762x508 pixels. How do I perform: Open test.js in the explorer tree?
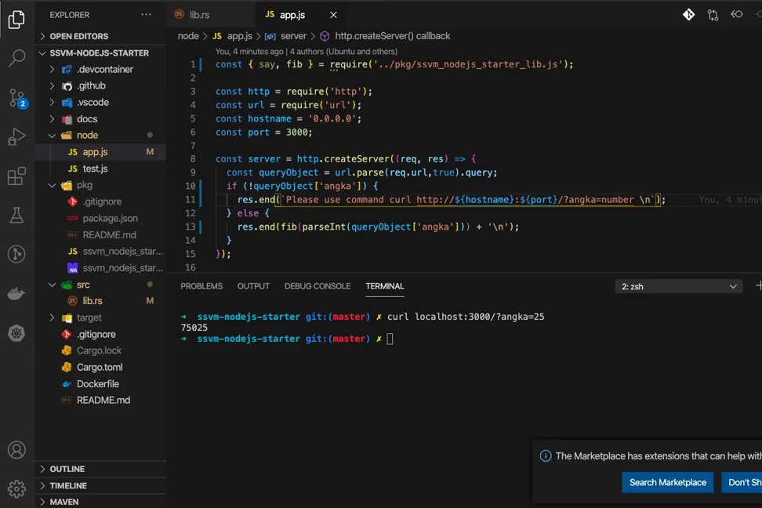(x=101, y=169)
